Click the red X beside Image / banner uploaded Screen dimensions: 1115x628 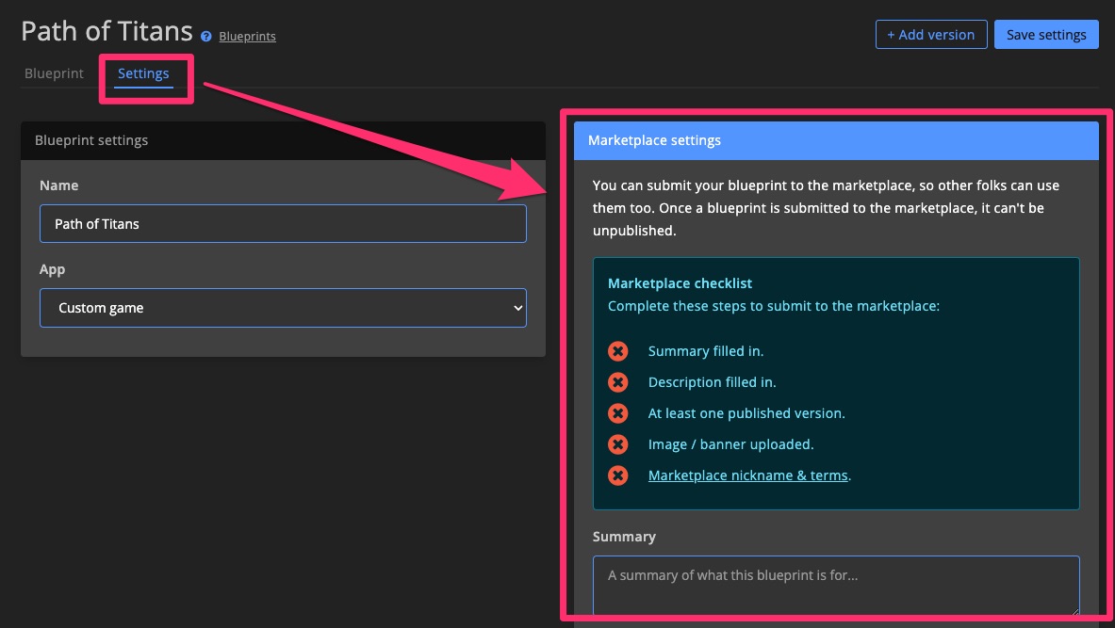pos(618,443)
